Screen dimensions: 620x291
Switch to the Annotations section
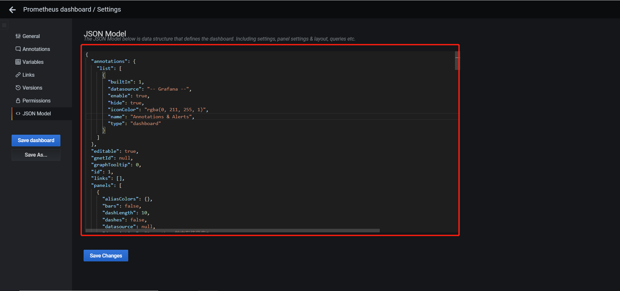36,49
